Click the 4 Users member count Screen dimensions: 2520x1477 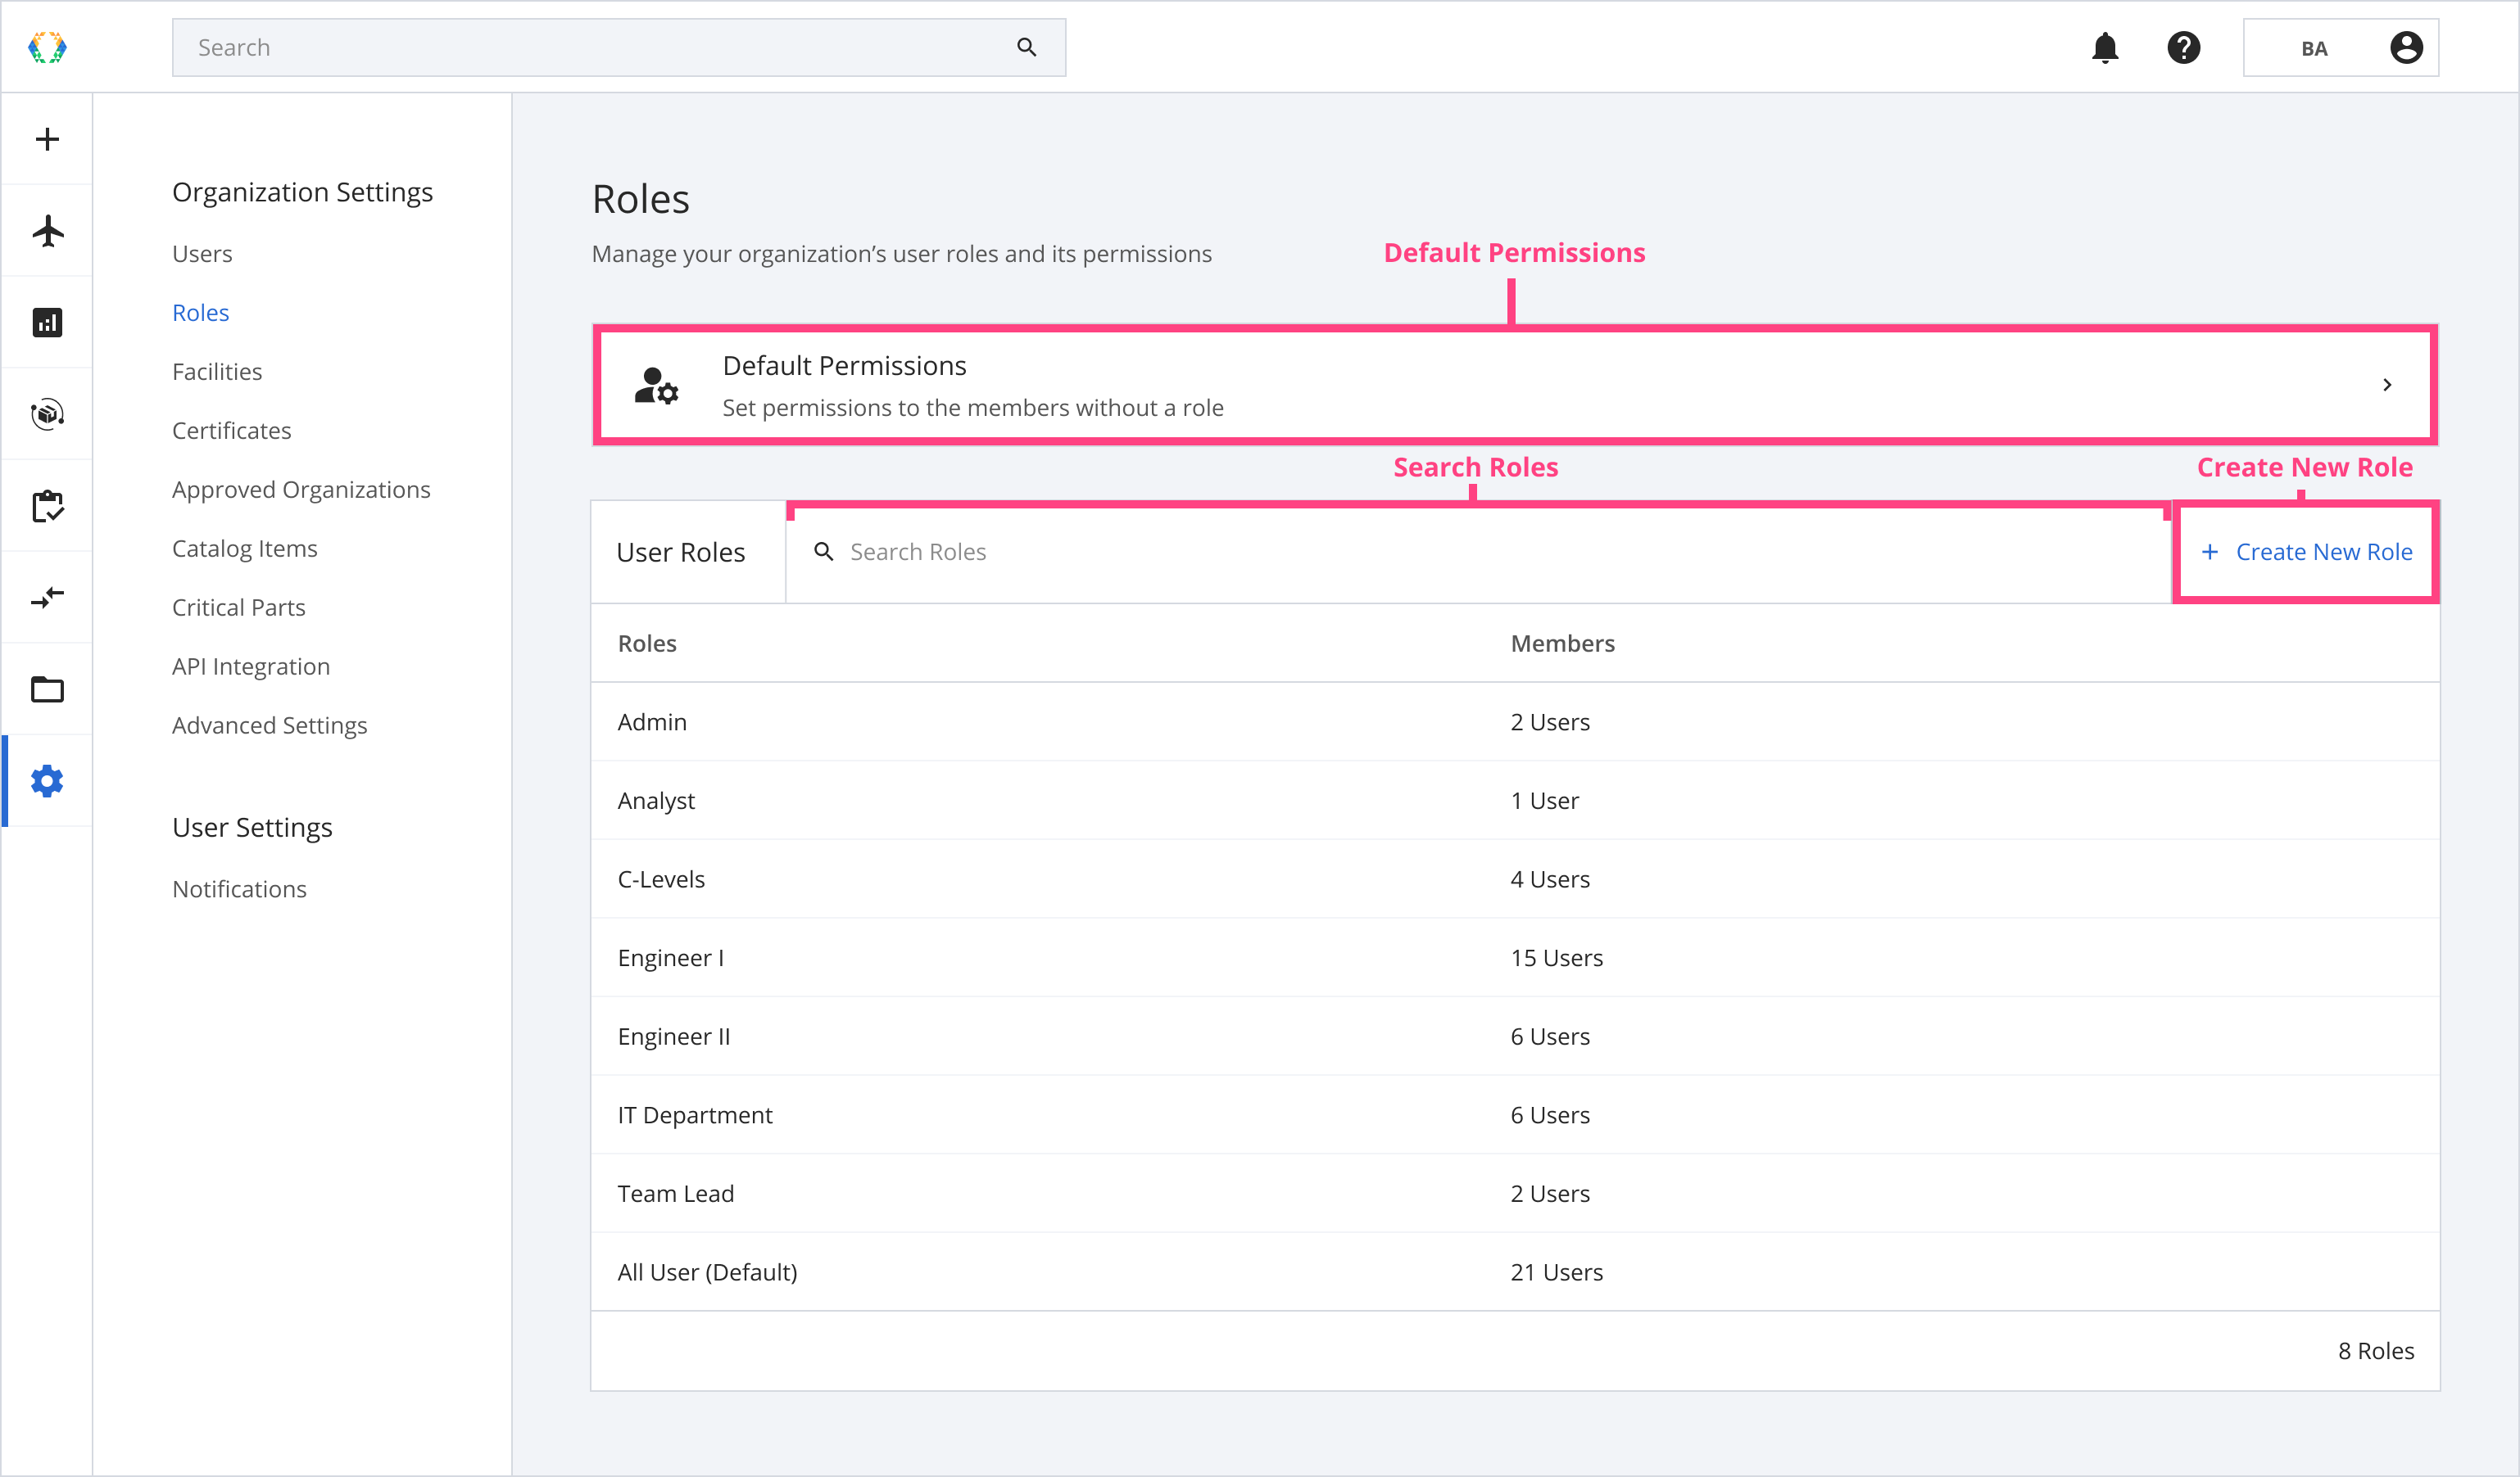pos(1550,879)
